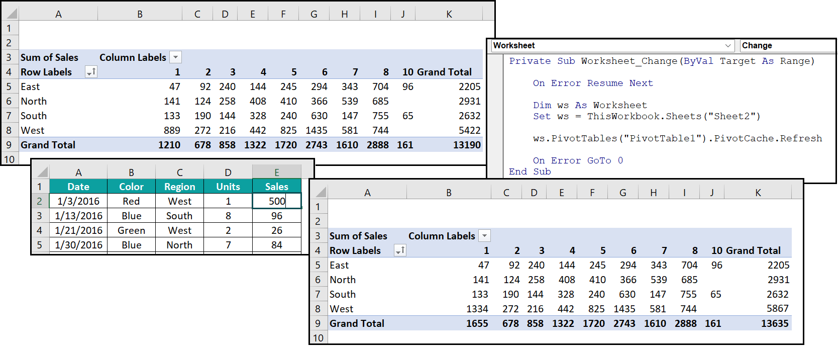This screenshot has width=840, height=347.
Task: Select South row label in top pivot
Action: (x=34, y=116)
